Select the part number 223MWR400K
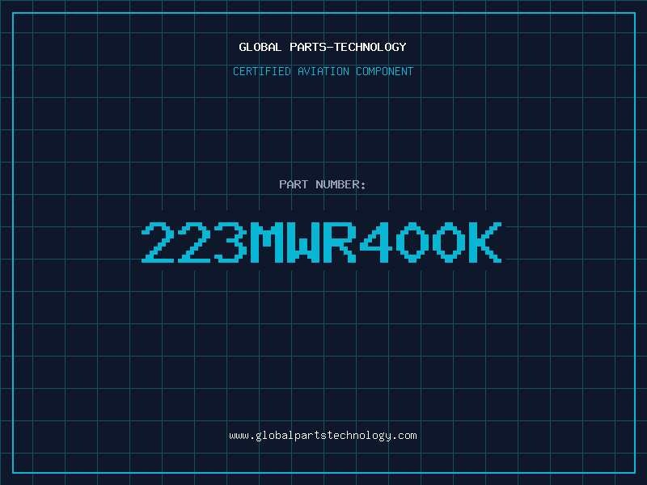The image size is (647, 485). (x=322, y=242)
